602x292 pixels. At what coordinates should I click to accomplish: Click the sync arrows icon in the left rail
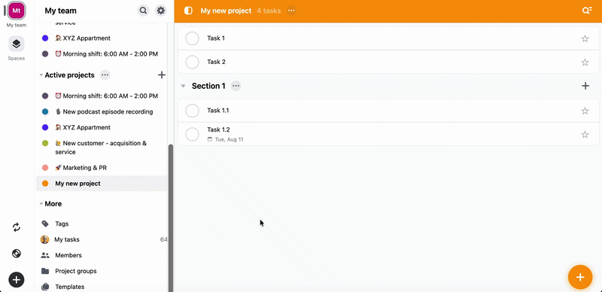[16, 227]
